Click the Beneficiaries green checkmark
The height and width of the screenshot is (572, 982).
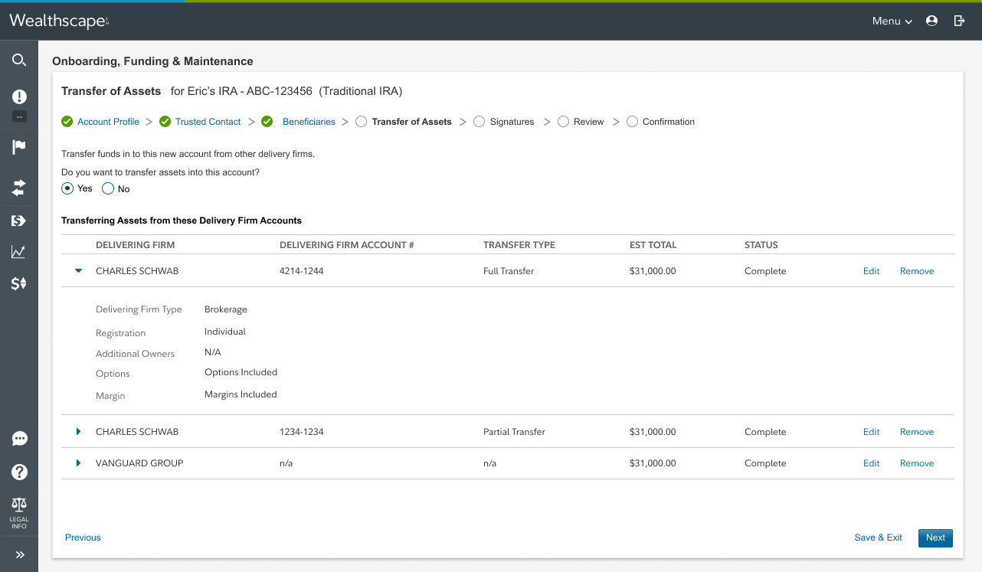point(267,121)
